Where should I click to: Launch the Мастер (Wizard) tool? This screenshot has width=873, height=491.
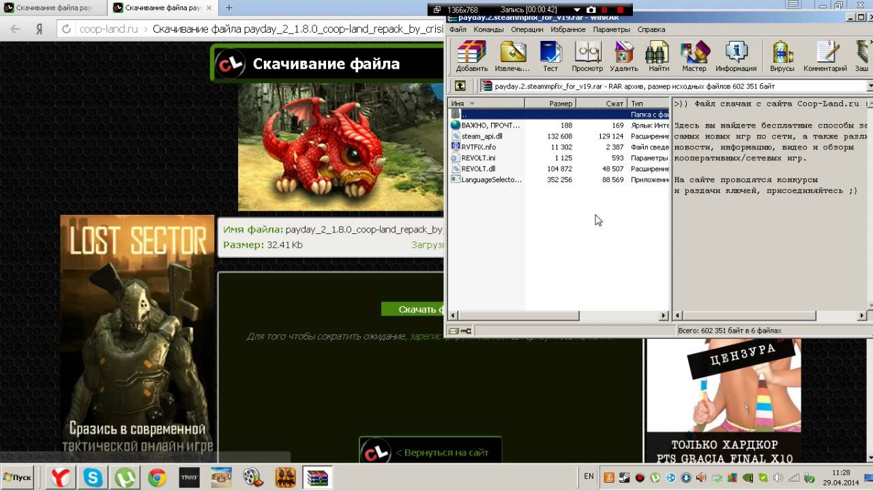click(694, 57)
